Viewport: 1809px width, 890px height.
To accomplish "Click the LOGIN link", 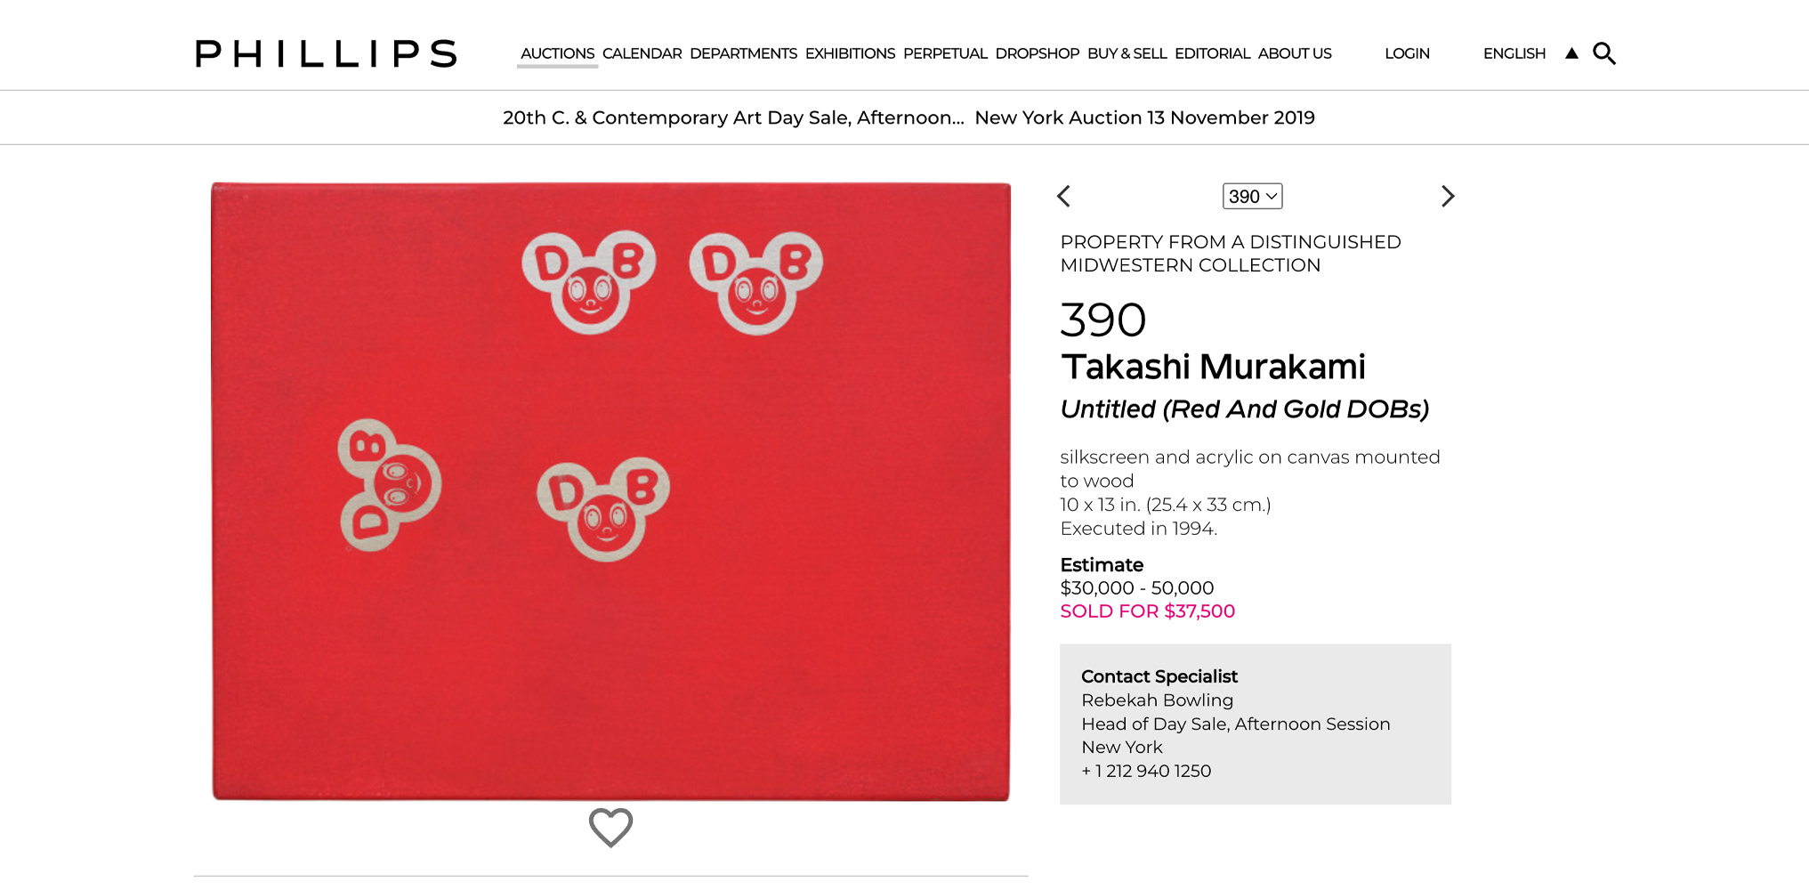I will (1407, 53).
